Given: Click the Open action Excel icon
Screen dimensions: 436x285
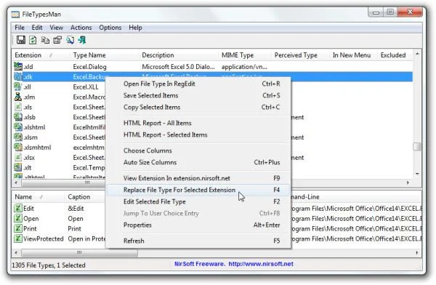Looking at the screenshot, I should (17, 218).
